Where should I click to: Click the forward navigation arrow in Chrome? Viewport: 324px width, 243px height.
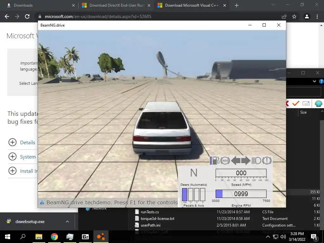coord(17,16)
